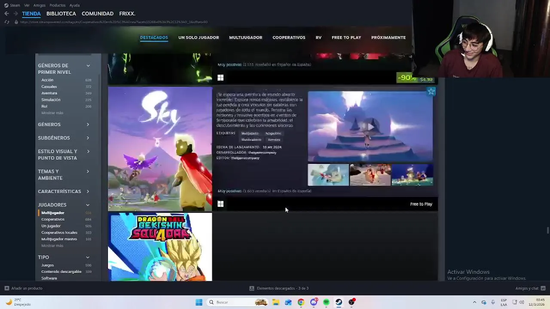Toggle the Acción genre filter

point(66,80)
